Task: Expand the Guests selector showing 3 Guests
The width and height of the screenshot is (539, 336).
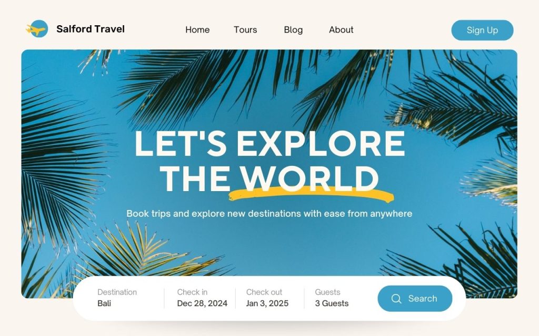Action: (x=332, y=298)
